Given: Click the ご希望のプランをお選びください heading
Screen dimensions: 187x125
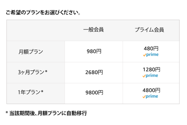Looking at the screenshot, I should [42, 13].
